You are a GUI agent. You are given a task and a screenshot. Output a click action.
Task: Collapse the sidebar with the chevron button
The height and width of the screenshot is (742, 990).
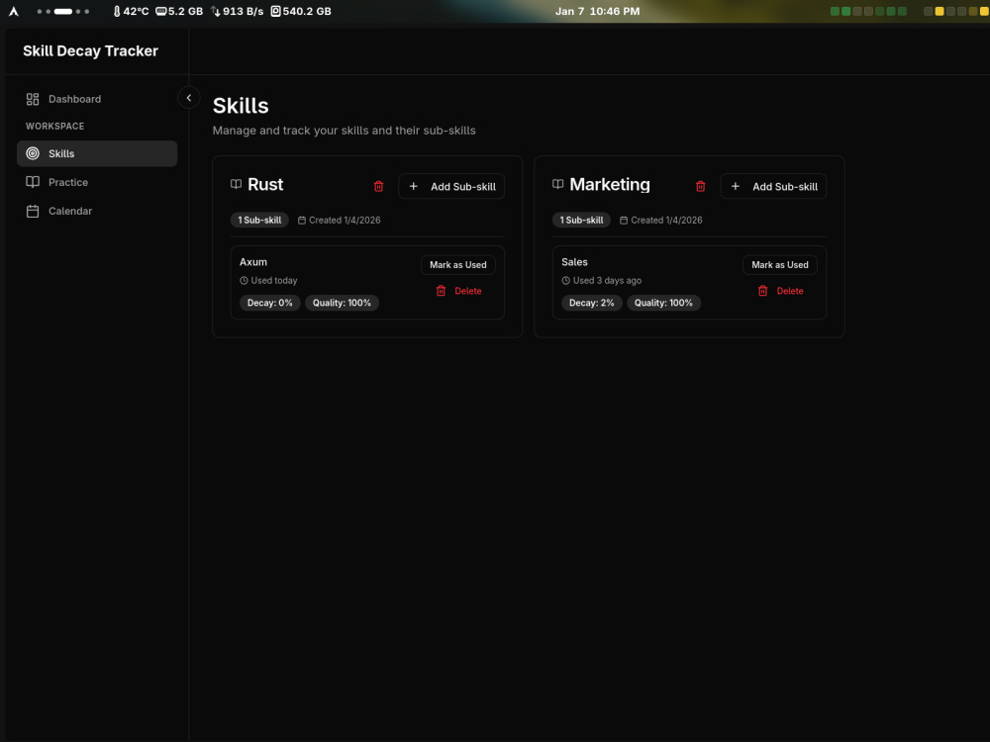(189, 98)
